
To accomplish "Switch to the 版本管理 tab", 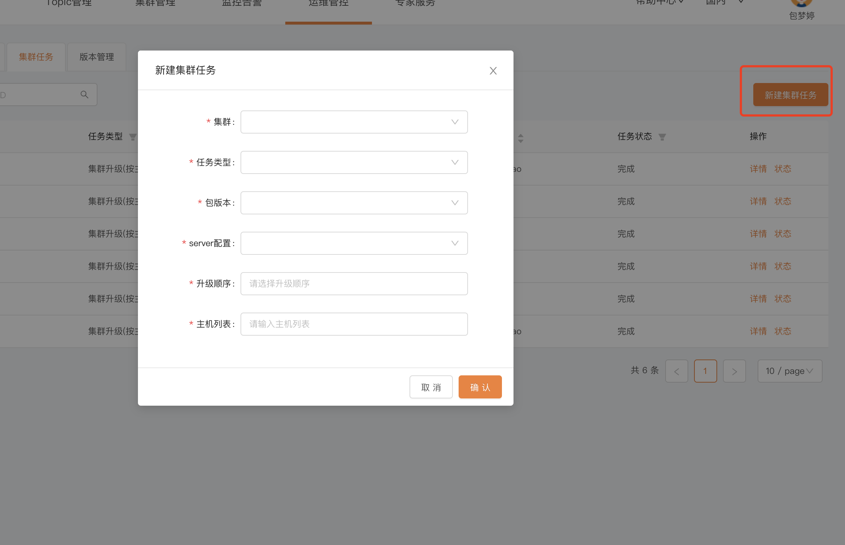I will pyautogui.click(x=96, y=57).
